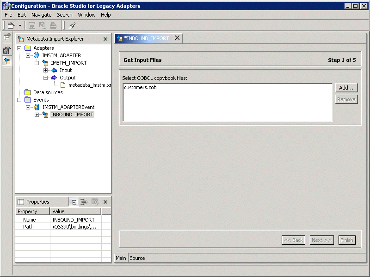Collapse the IMSTM_IMPORT tree node
This screenshot has width=370, height=277.
coord(37,63)
